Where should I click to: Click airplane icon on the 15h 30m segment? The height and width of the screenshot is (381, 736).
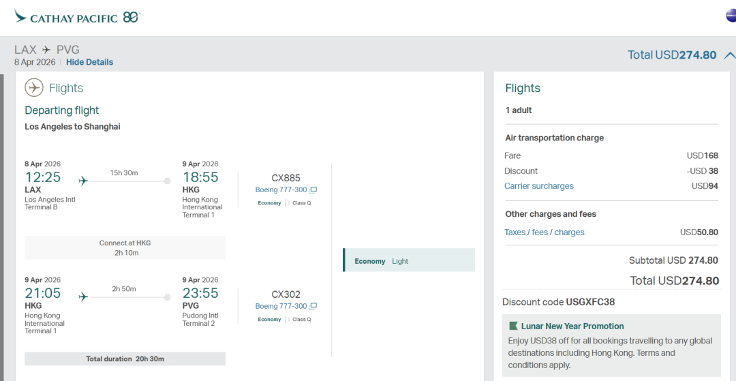point(83,181)
